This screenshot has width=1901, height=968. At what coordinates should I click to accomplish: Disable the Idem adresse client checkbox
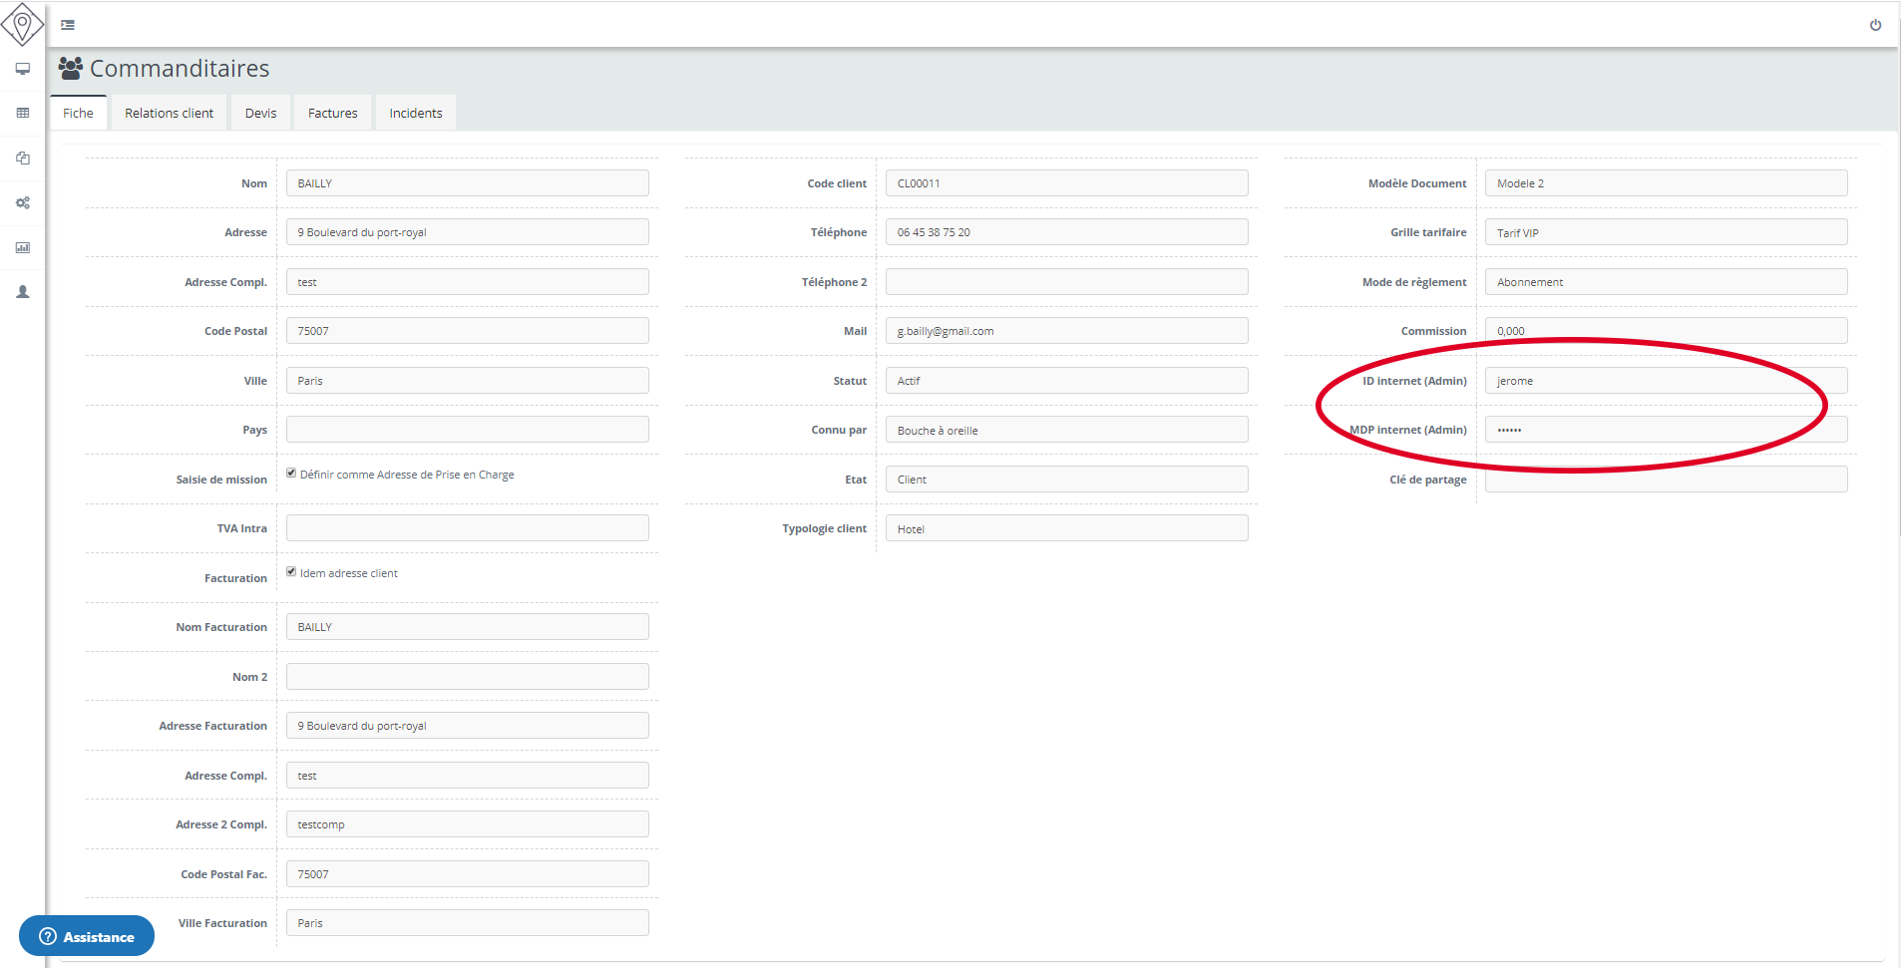[x=291, y=570]
